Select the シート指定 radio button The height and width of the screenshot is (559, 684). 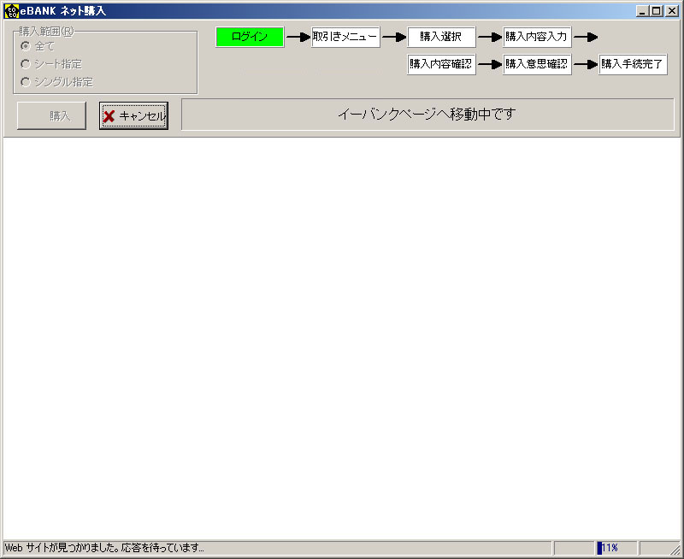coord(27,64)
